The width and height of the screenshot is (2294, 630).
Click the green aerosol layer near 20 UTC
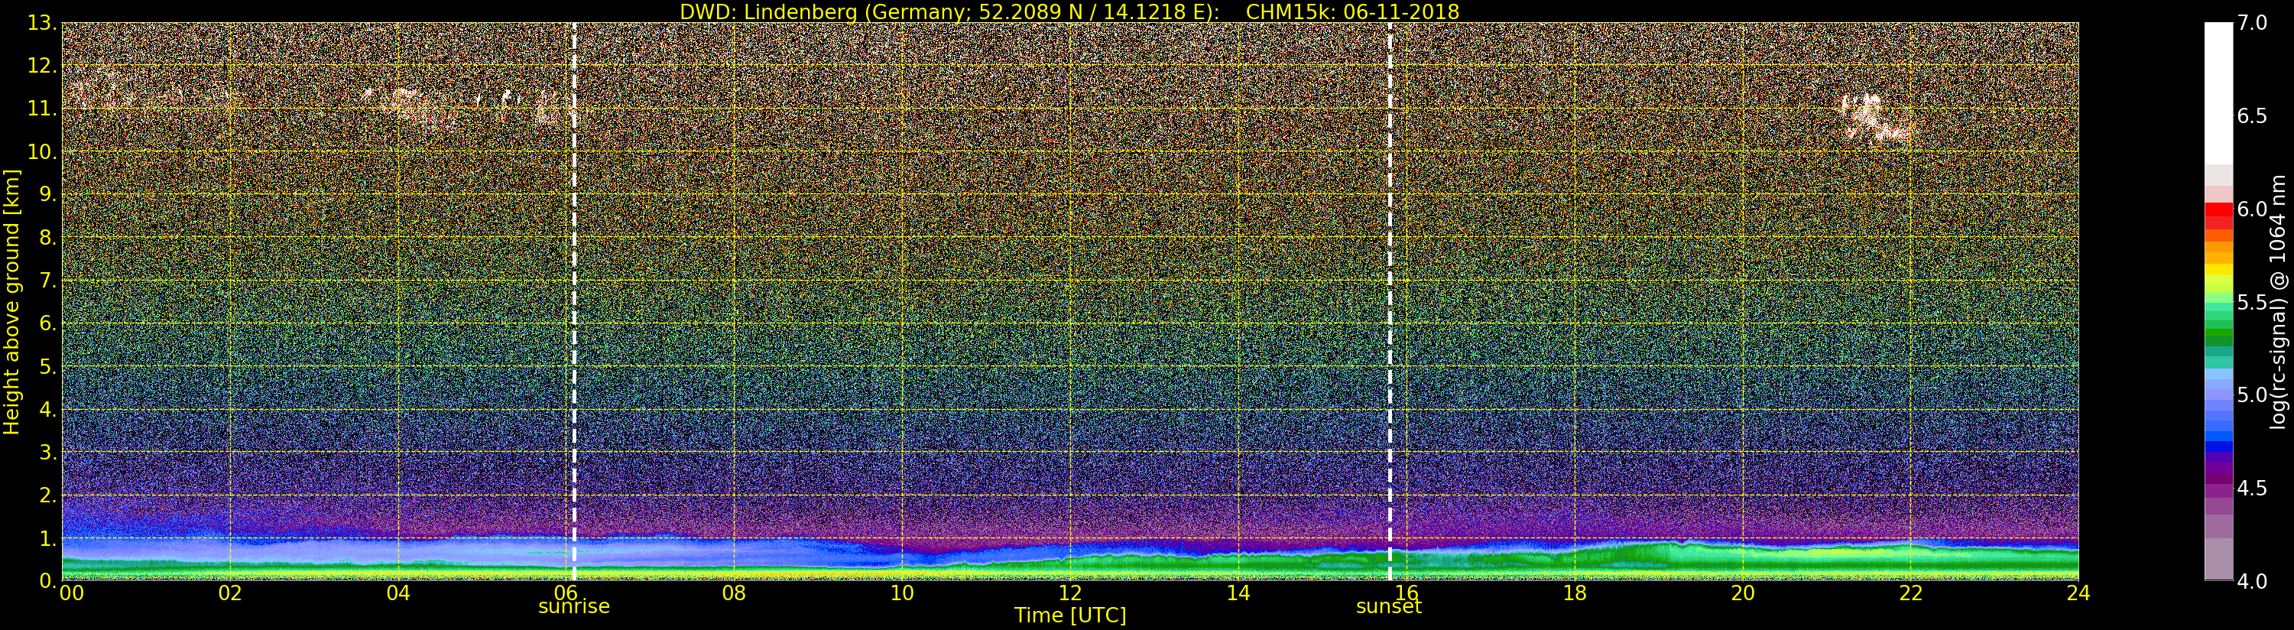point(1742,561)
